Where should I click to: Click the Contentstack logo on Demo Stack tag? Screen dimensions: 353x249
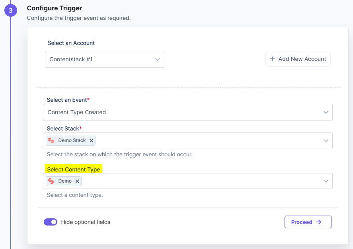click(x=52, y=140)
